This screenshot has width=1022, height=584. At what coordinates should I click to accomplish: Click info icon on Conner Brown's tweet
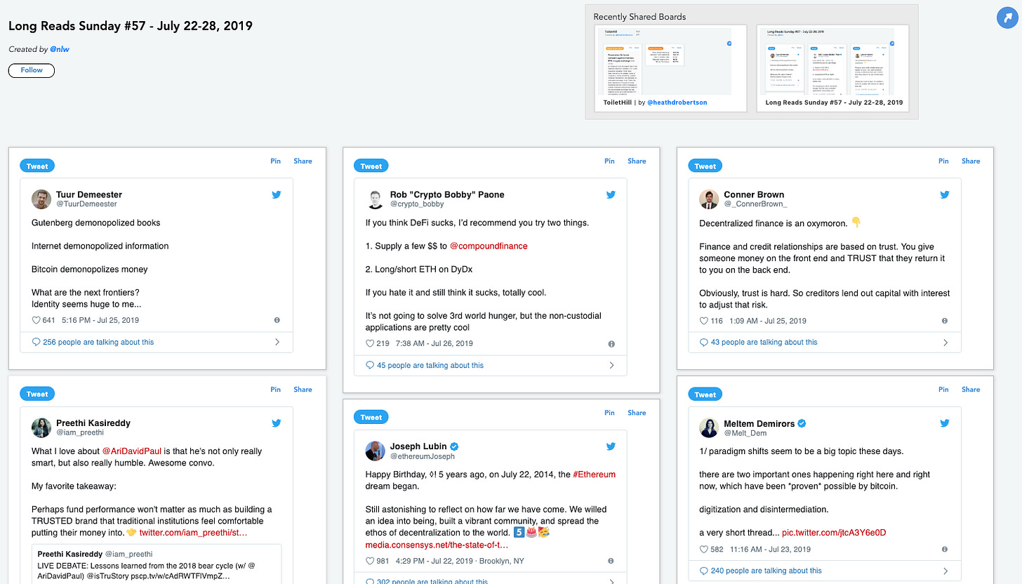pyautogui.click(x=945, y=321)
